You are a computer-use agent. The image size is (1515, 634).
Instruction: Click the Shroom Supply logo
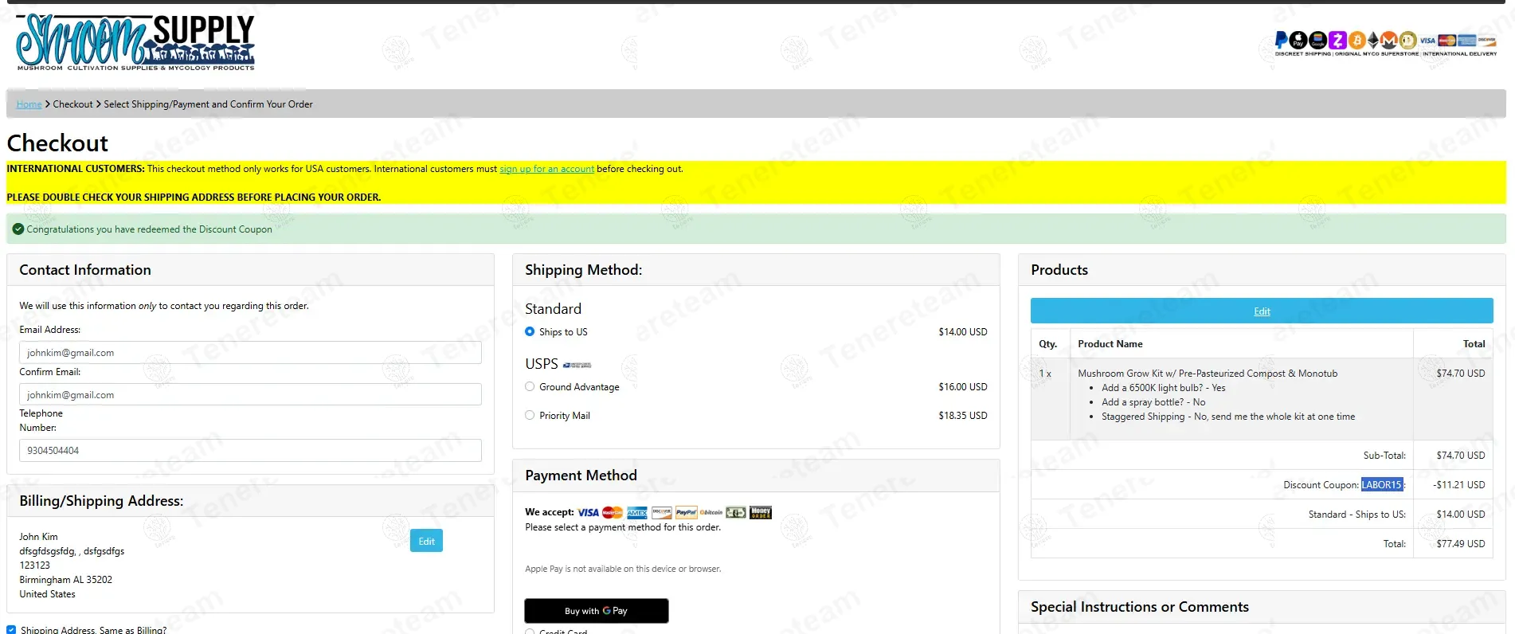[x=135, y=42]
